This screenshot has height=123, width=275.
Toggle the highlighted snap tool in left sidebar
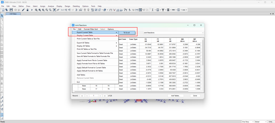pyautogui.click(x=2, y=115)
